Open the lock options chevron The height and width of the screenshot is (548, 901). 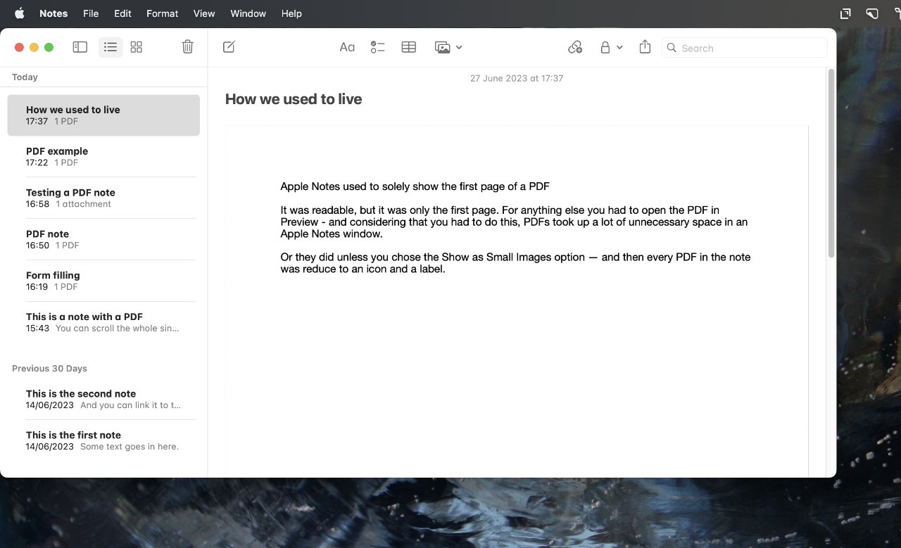(619, 47)
